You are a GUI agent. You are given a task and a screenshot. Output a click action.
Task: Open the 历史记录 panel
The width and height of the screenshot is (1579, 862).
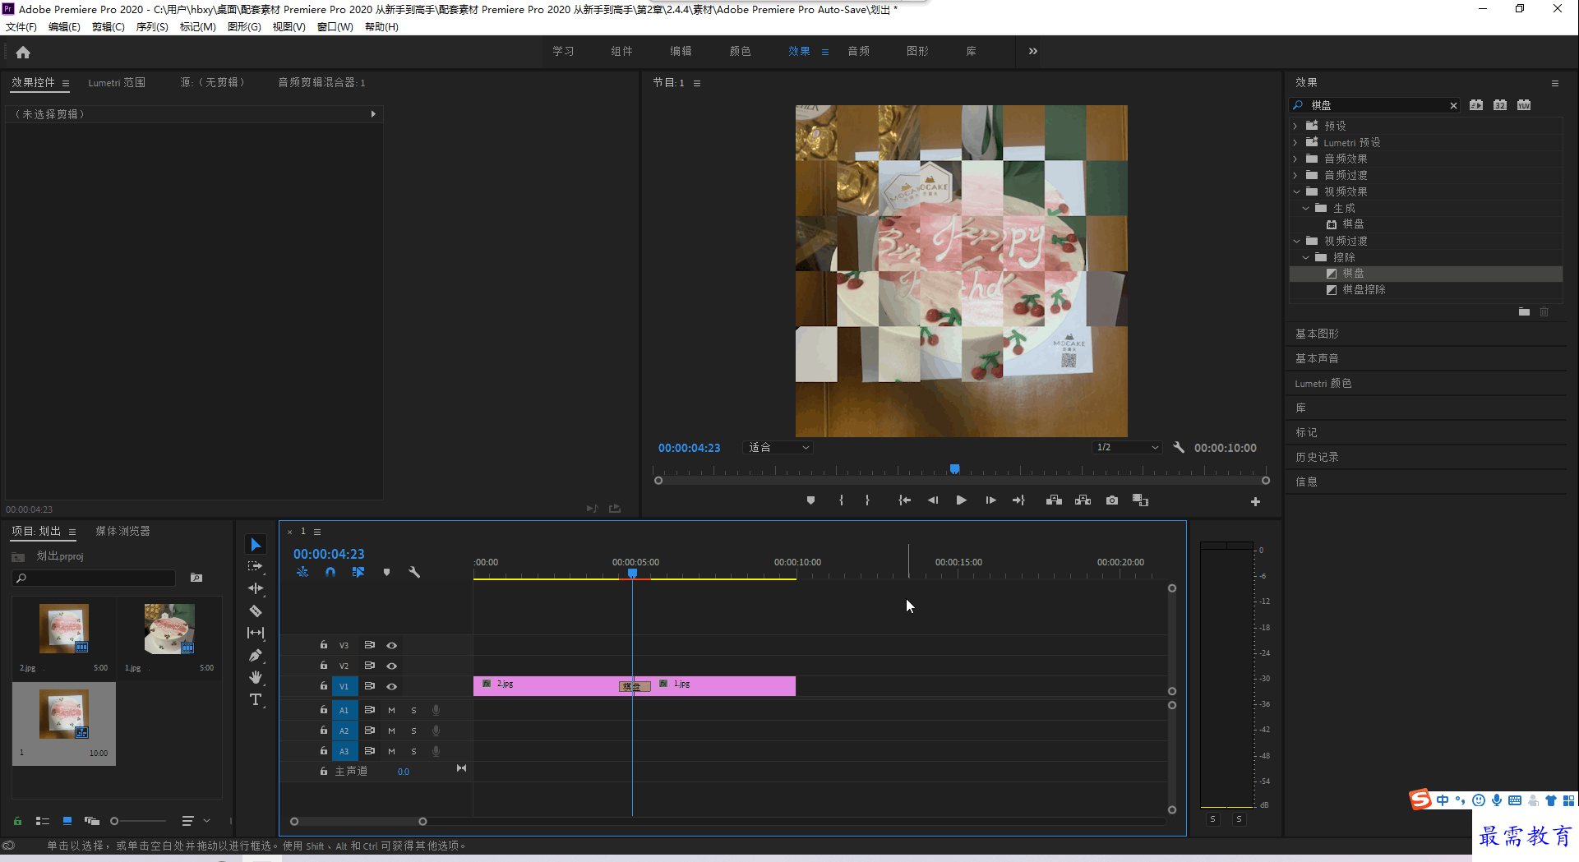[1317, 457]
